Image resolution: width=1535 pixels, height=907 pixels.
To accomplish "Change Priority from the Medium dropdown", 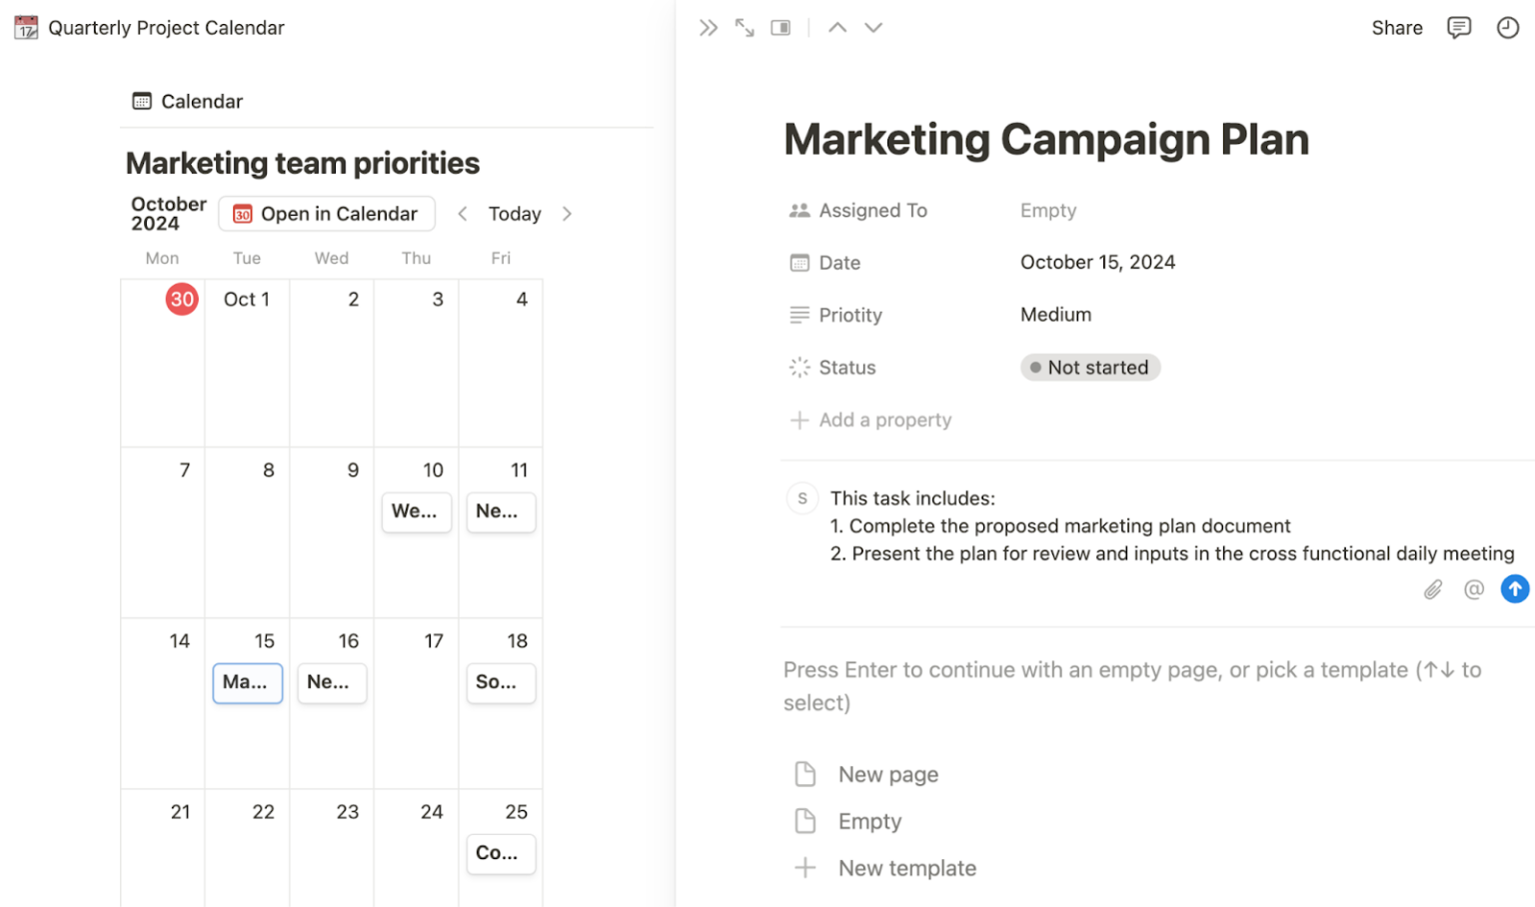I will 1055,314.
